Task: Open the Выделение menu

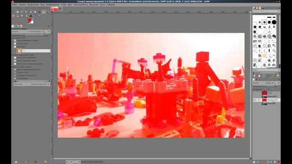Action: [33, 5]
